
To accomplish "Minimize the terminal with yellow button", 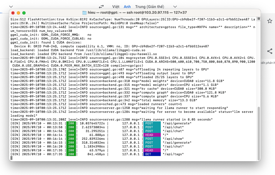I will click(x=18, y=13).
